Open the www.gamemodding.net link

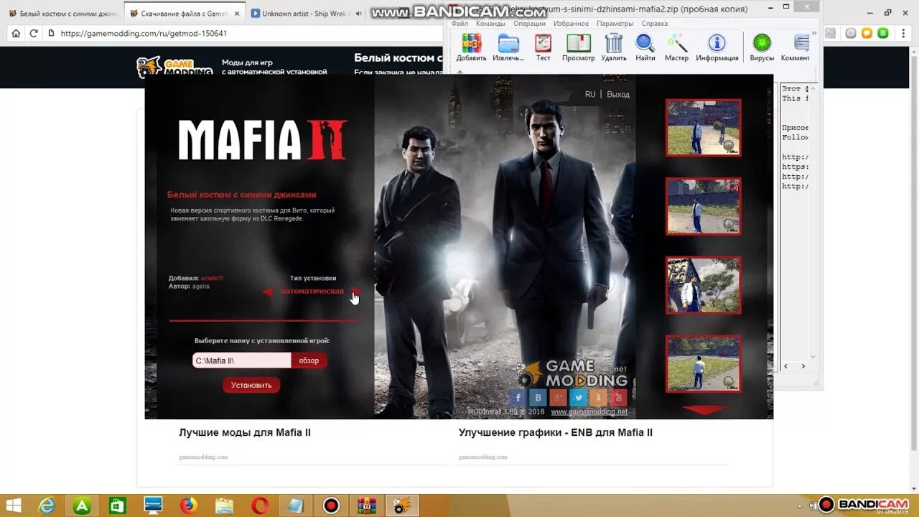coord(589,412)
